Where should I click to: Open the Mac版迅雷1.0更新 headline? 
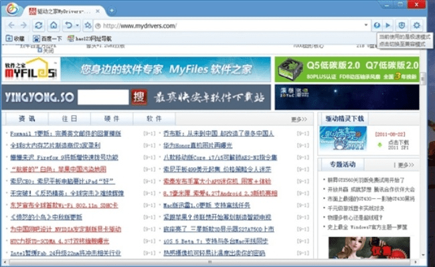[207, 206]
